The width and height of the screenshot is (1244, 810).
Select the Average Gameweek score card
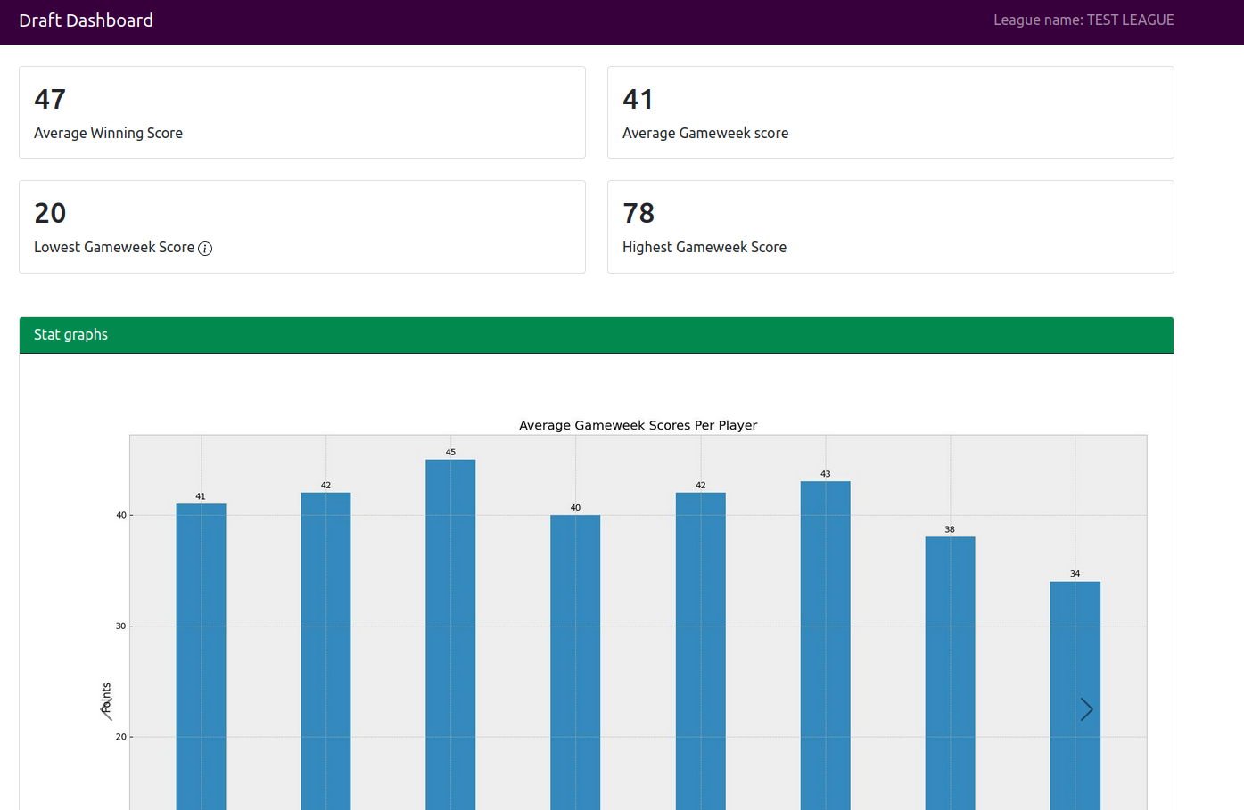pos(889,112)
